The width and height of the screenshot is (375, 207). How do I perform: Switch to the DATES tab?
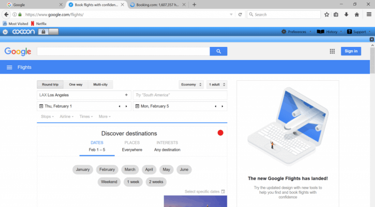(97, 146)
